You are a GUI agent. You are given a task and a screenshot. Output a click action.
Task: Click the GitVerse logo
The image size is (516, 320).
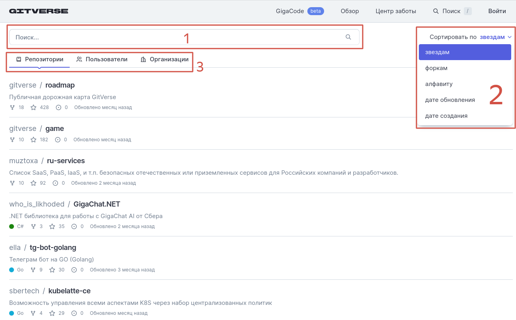39,11
